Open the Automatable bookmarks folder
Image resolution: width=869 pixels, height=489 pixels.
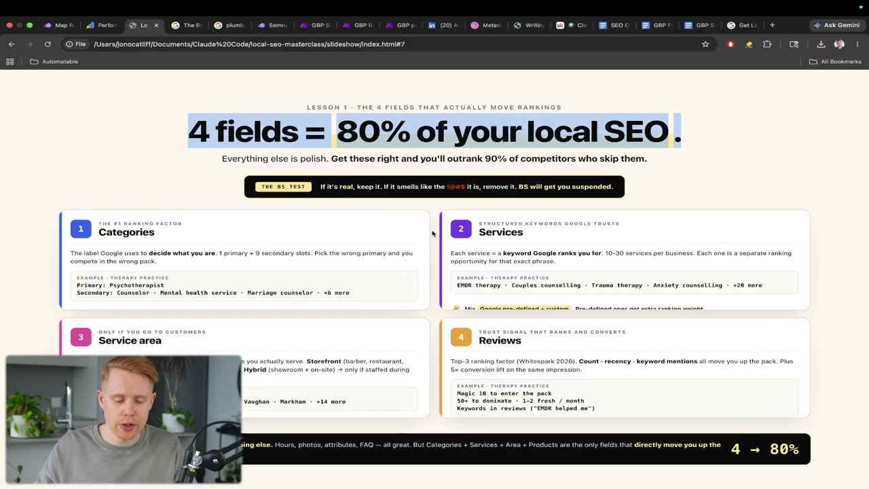[54, 62]
